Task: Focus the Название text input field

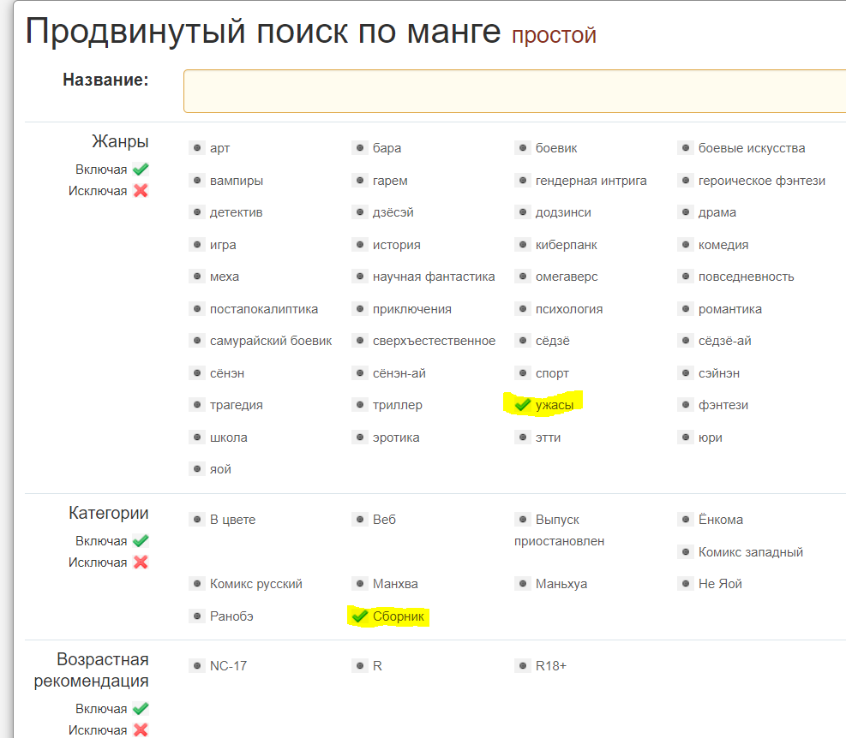Action: coord(514,91)
